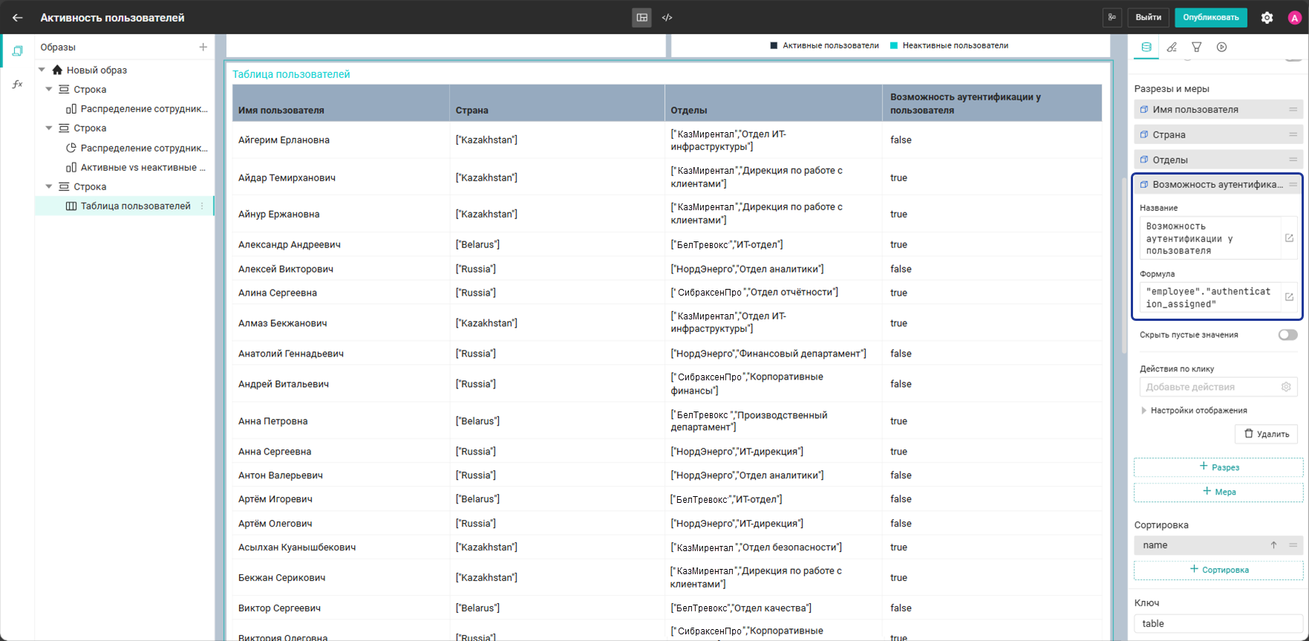Collapse the first Строка node
The width and height of the screenshot is (1309, 641).
pyautogui.click(x=49, y=89)
